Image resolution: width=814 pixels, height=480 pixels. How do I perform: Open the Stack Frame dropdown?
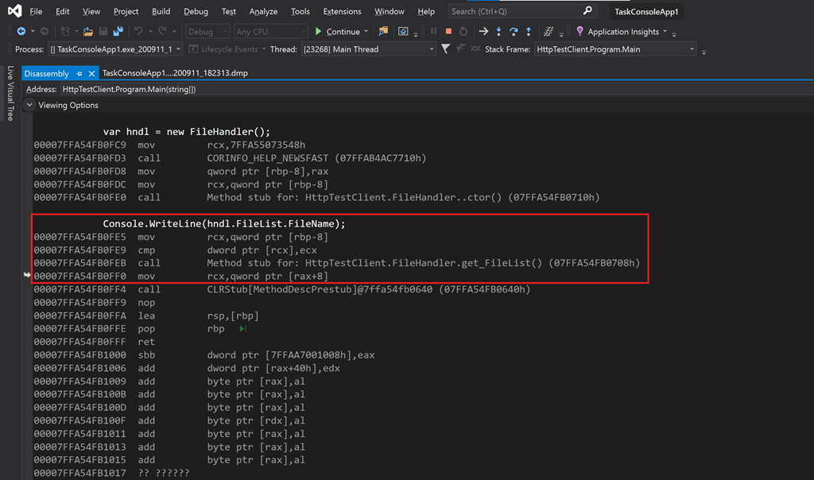(x=615, y=49)
